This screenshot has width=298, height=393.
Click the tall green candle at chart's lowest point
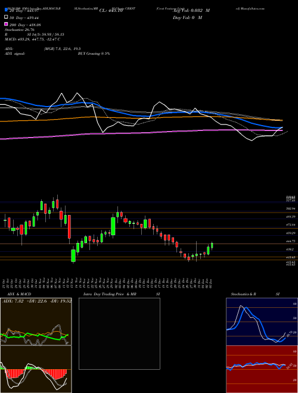click(x=73, y=255)
